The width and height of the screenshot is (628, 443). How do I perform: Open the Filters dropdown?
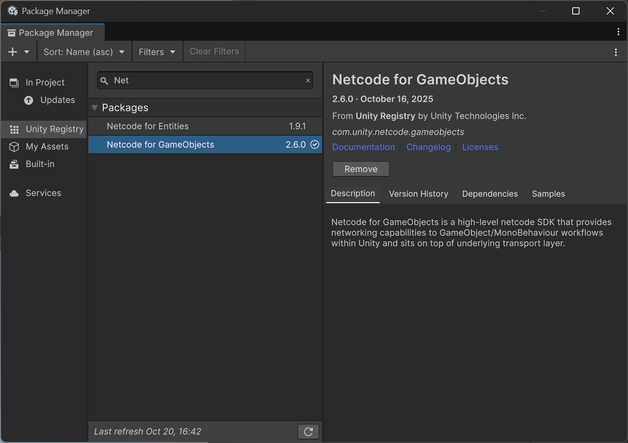pyautogui.click(x=157, y=52)
